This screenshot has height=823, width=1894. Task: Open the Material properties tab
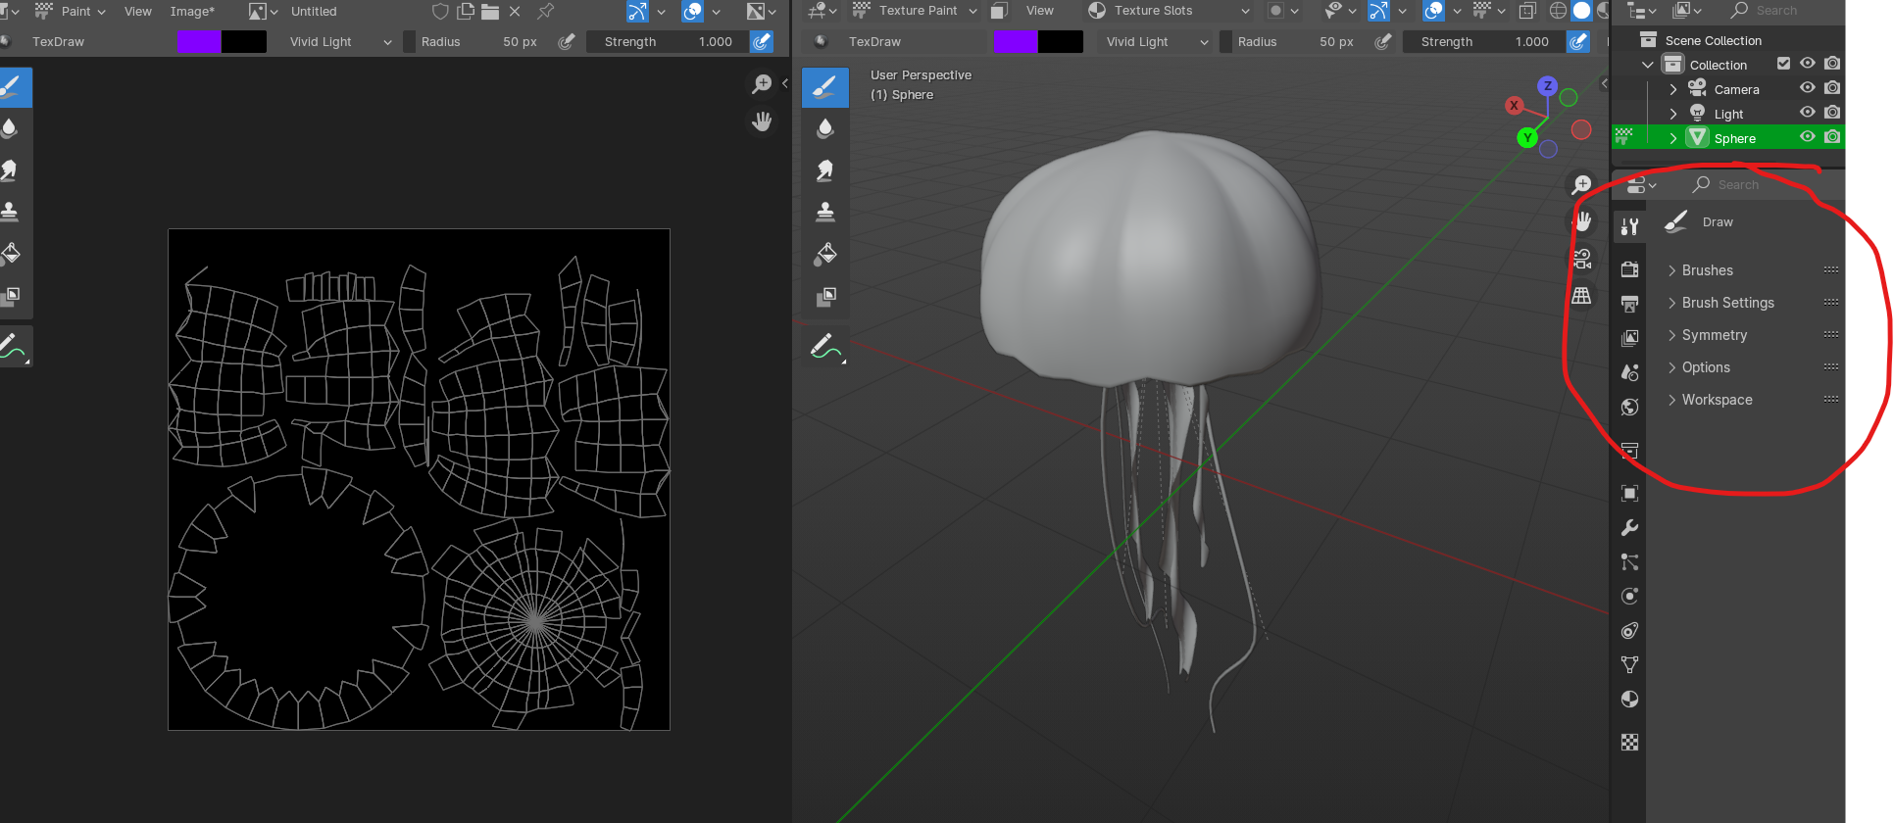click(1629, 700)
